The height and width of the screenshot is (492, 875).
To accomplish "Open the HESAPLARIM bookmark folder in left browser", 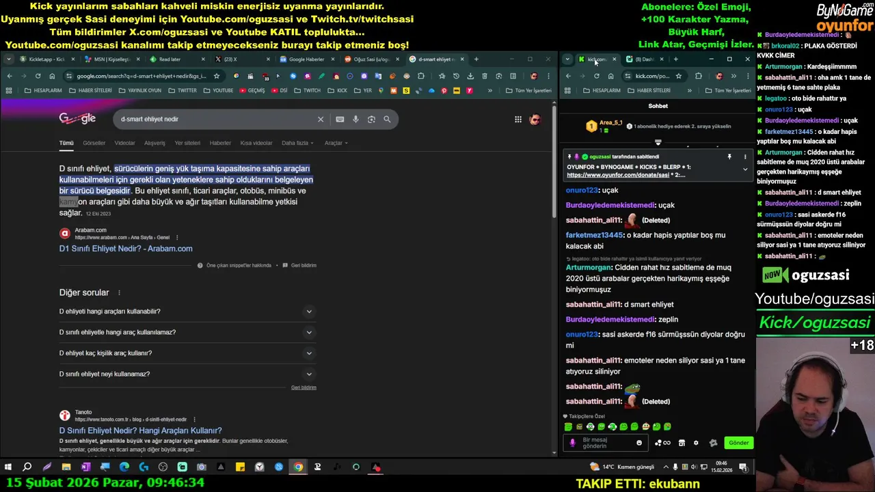I will click(43, 90).
